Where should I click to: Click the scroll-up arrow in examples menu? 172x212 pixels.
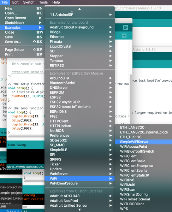point(79,9)
